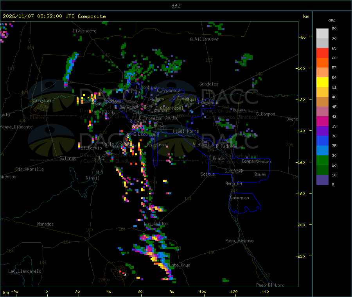Image resolution: width=352 pixels, height=297 pixels.
Task: Click the A_Villanueva place label
Action: (x=204, y=39)
